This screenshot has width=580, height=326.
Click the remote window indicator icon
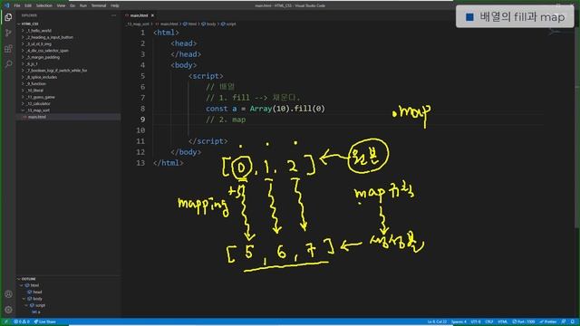pos(5,321)
